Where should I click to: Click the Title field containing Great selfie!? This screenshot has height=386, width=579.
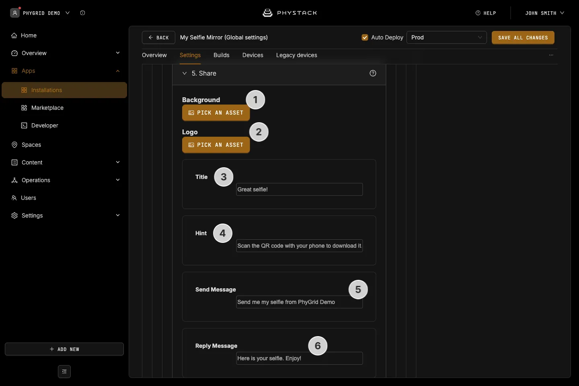300,189
